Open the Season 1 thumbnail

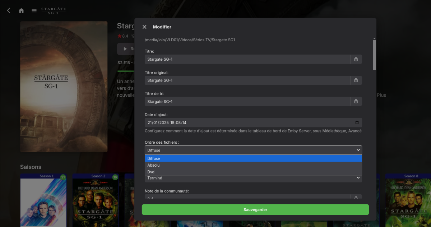(x=43, y=200)
